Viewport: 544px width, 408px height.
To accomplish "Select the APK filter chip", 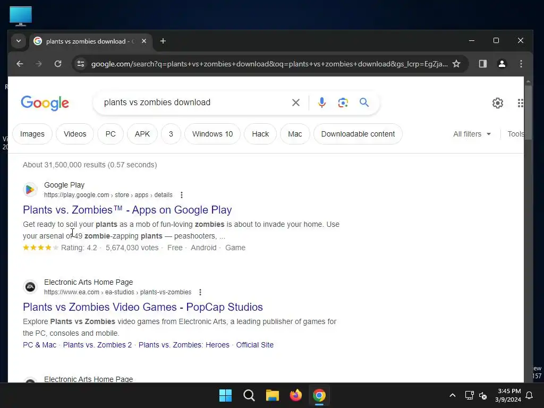I will (x=142, y=134).
